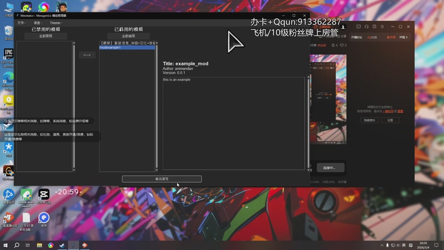This screenshot has height=250, width=444.
Task: Click 全部禁用 disable-all button
Action: 46,36
